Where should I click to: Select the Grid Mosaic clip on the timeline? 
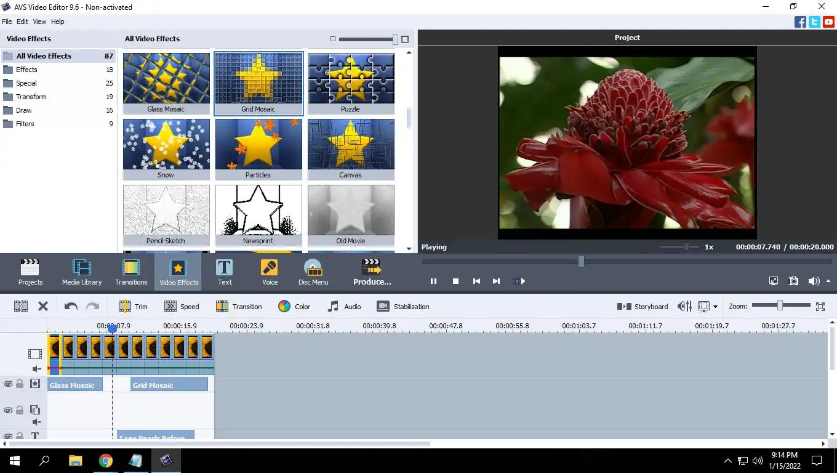coord(169,385)
